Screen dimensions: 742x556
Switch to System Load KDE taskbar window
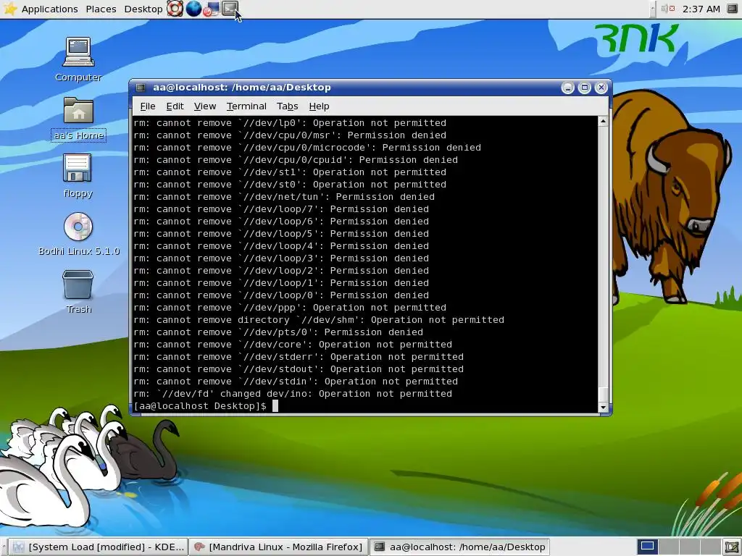[x=98, y=547]
